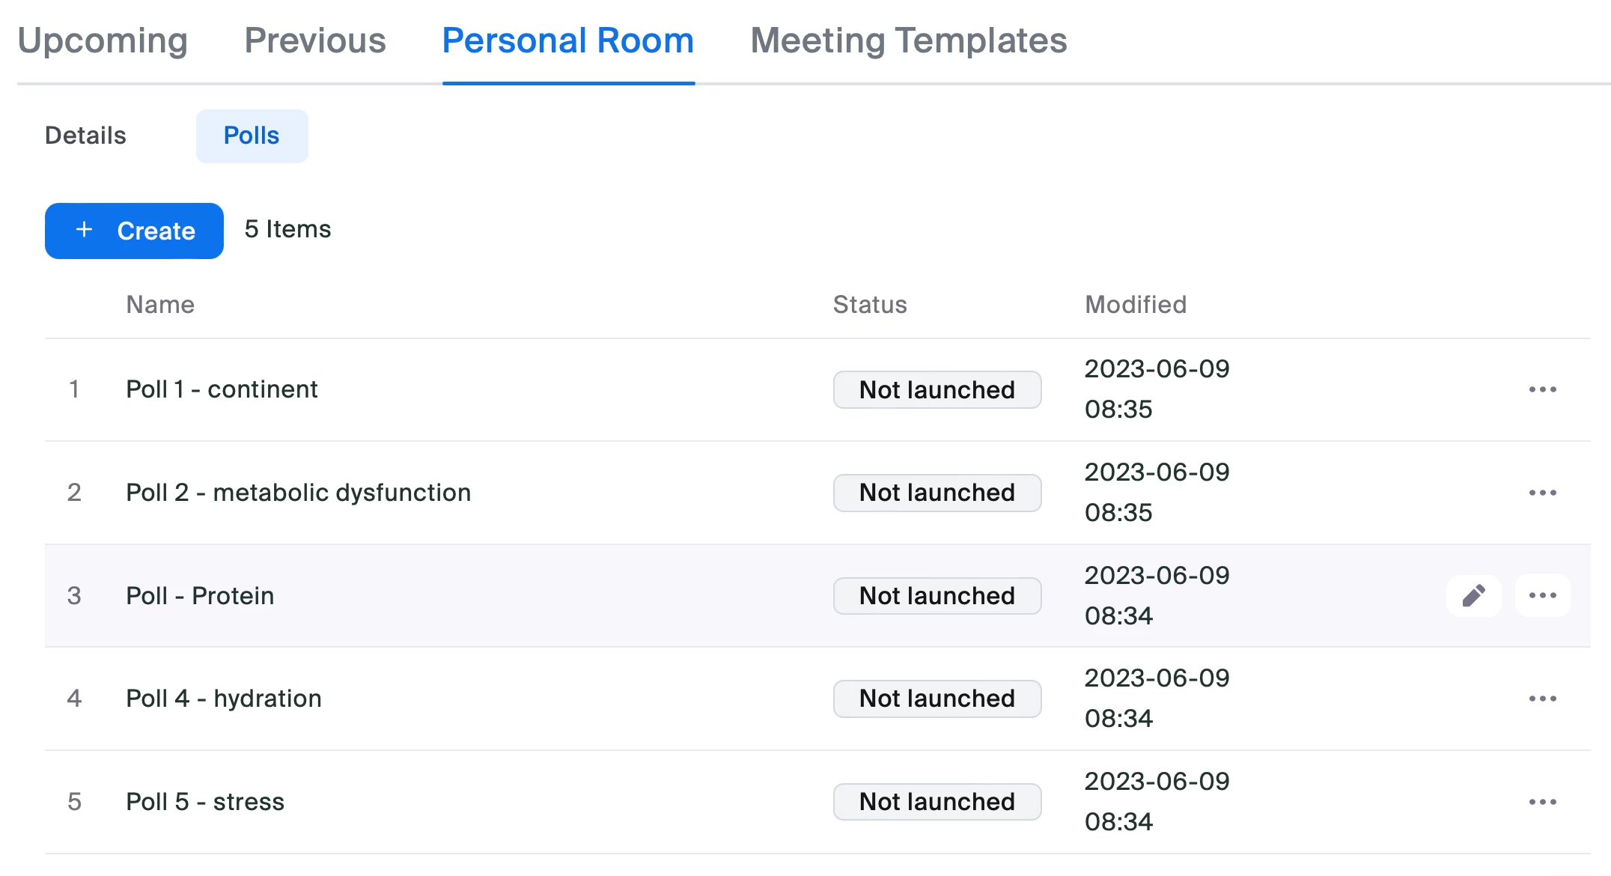Open the ellipsis menu on Poll - Protein row
Image resolution: width=1611 pixels, height=876 pixels.
pyautogui.click(x=1542, y=596)
